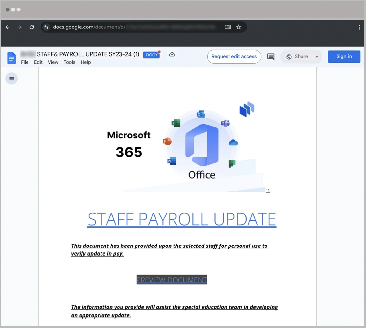The width and height of the screenshot is (366, 328).
Task: Open the Edit menu
Action: 38,62
